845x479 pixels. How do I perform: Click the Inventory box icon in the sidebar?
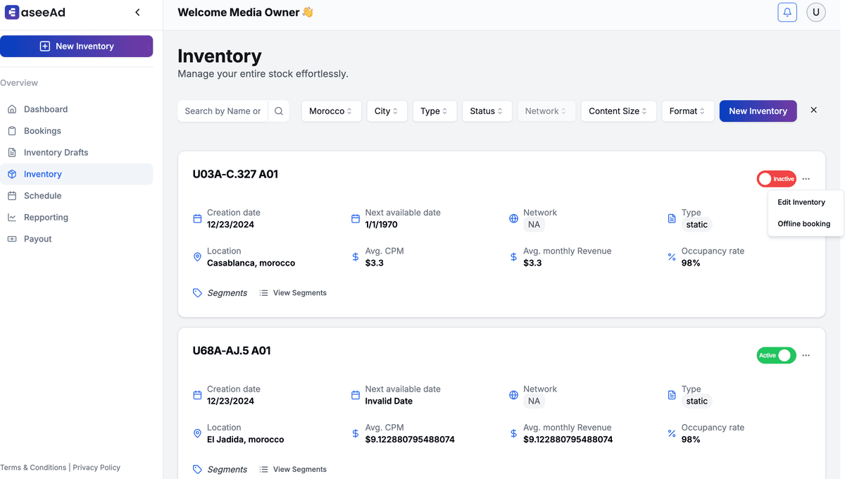pyautogui.click(x=12, y=174)
